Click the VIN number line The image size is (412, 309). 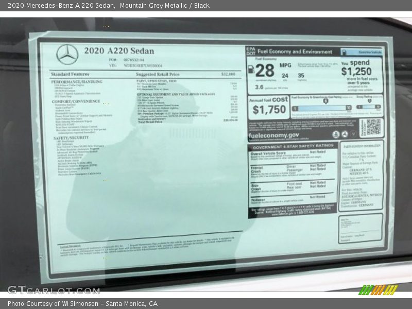136,66
